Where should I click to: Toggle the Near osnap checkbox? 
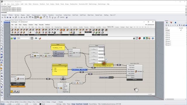[x=6, y=102]
